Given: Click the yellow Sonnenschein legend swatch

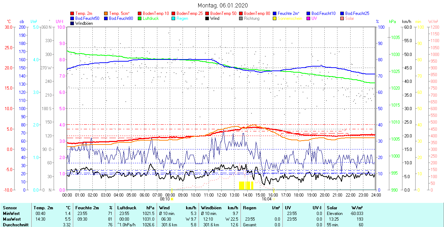Looking at the screenshot, I should coord(275,18).
